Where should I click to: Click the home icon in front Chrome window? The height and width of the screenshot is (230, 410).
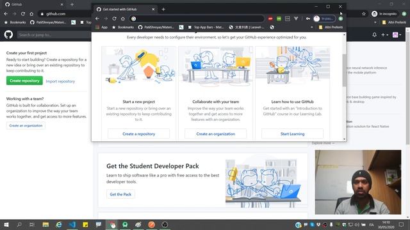coord(122,19)
